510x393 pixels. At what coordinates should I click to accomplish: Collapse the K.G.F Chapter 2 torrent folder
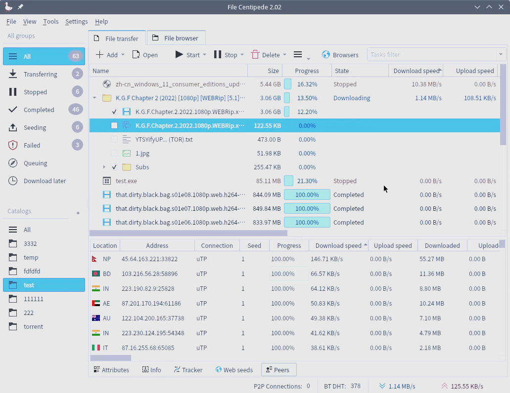pyautogui.click(x=94, y=98)
